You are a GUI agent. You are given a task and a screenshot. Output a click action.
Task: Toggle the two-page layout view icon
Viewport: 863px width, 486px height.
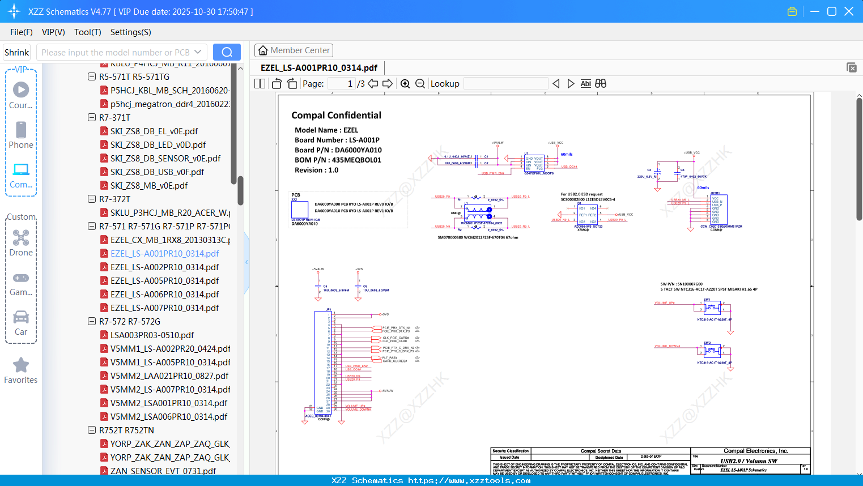(260, 84)
